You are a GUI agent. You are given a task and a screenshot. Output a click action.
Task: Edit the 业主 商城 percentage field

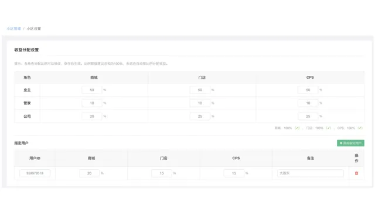pos(92,90)
